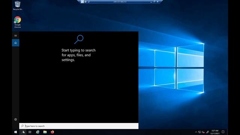Click the connection signal quality icon
The image size is (240, 135).
[88, 1]
